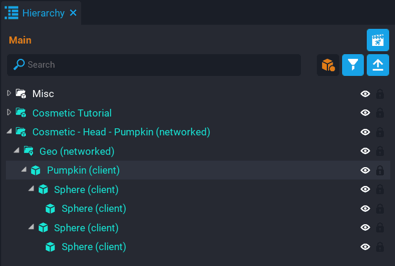Click the upload arrow button
The image size is (395, 266).
pos(378,65)
